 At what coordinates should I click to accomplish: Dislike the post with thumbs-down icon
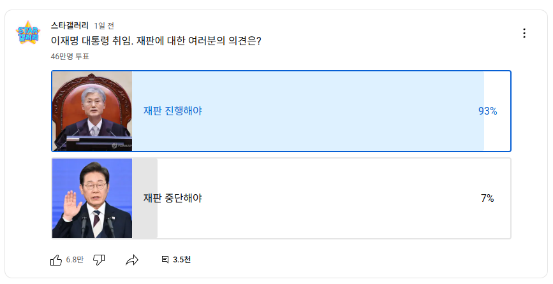click(99, 260)
